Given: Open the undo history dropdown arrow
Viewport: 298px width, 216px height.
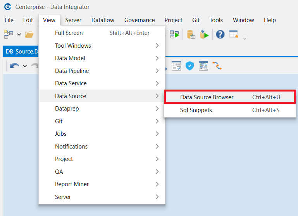Looking at the screenshot, I should click(25, 66).
